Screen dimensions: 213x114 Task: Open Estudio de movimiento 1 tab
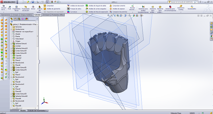coord(37,111)
